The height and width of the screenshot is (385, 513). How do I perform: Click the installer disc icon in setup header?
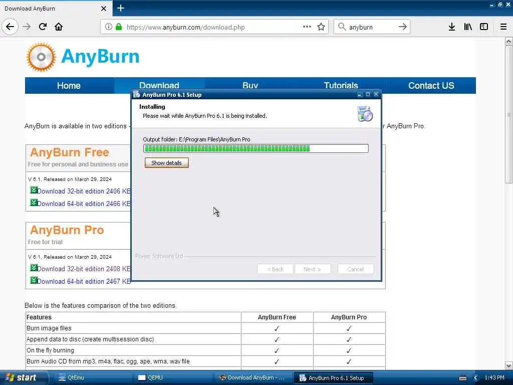(365, 114)
